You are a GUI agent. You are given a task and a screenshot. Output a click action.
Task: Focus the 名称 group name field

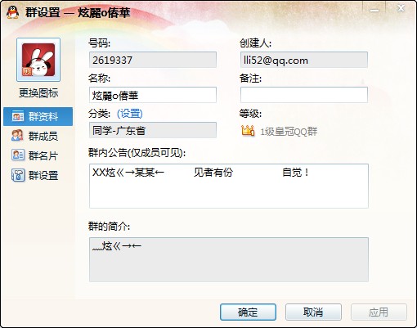tap(153, 95)
